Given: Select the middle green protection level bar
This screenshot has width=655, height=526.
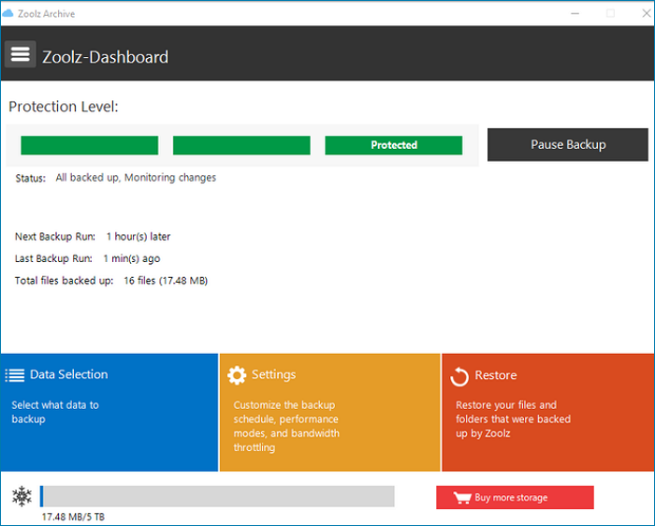Looking at the screenshot, I should pyautogui.click(x=241, y=145).
